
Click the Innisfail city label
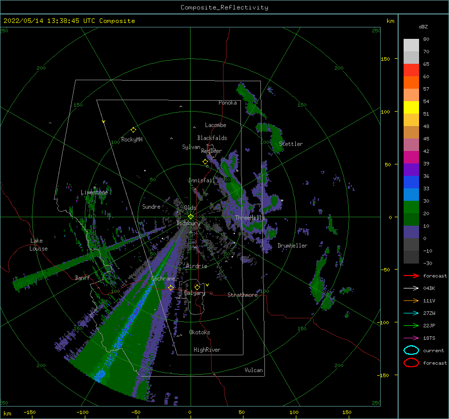pos(202,180)
